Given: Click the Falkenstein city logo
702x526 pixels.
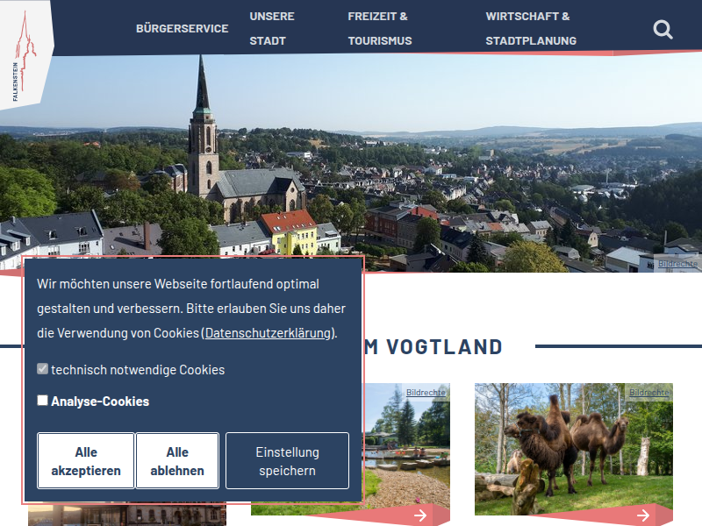Looking at the screenshot, I should coord(26,53).
